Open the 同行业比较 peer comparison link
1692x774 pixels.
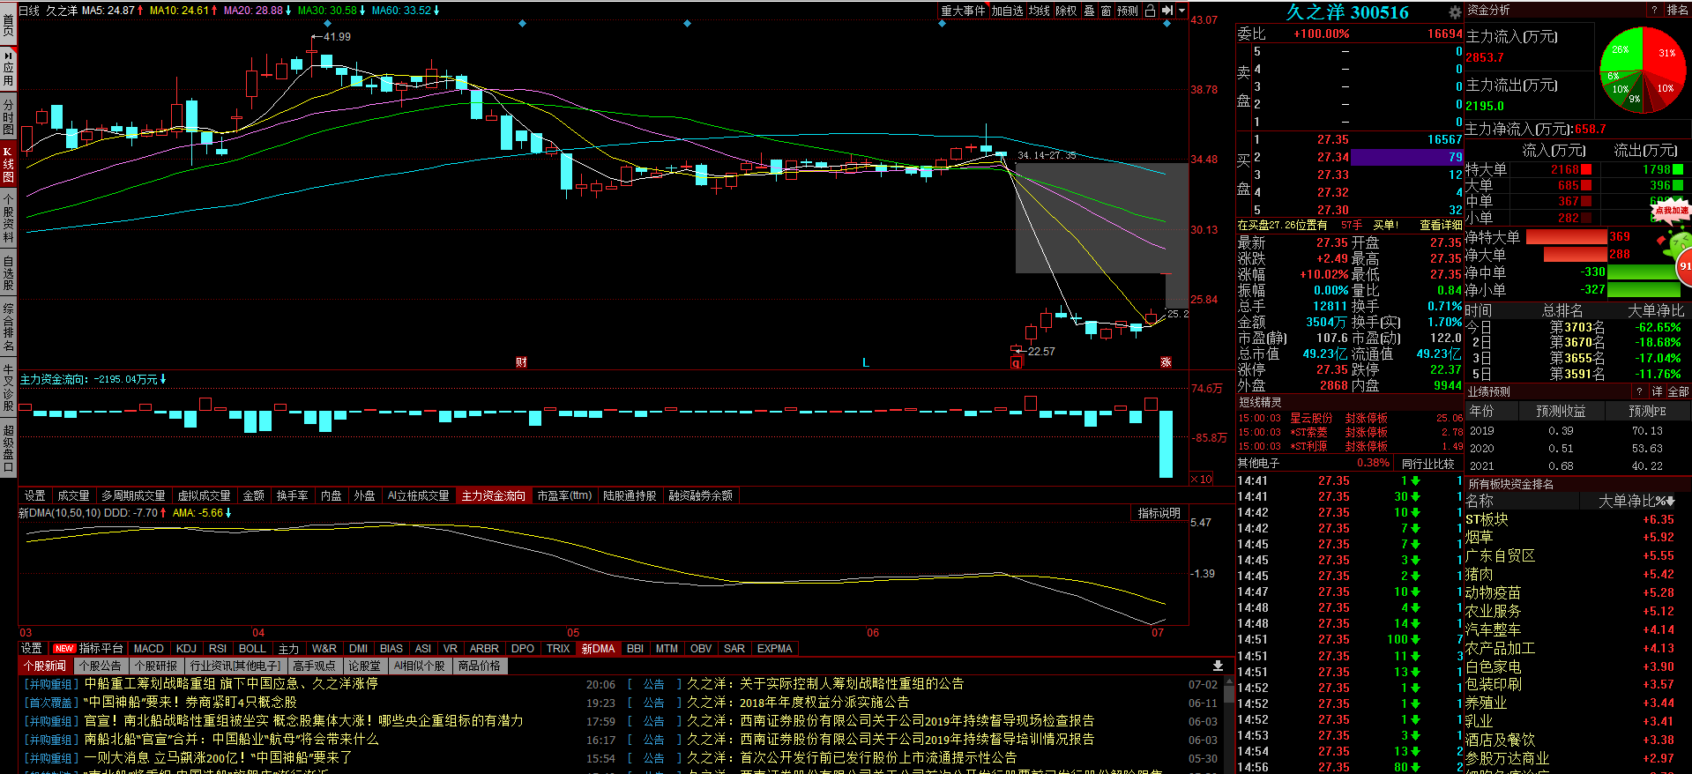(x=1427, y=464)
